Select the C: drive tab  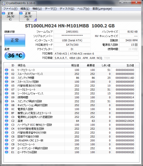click(10, 16)
